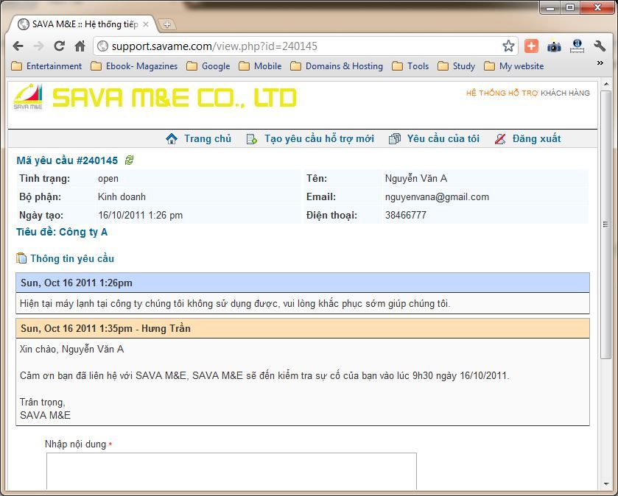Bookmark this page with the star icon
Image resolution: width=618 pixels, height=496 pixels.
click(x=508, y=46)
